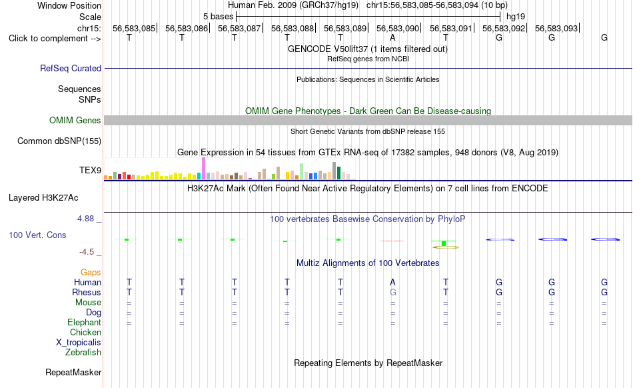Open Layered H3K27Ac track settings label
633x388 pixels.
(43, 198)
